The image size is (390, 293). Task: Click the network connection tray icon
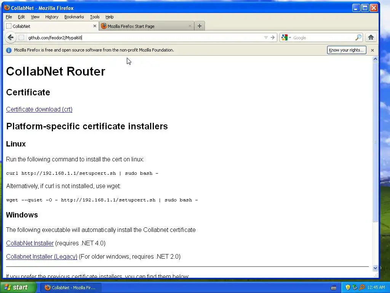(355, 288)
